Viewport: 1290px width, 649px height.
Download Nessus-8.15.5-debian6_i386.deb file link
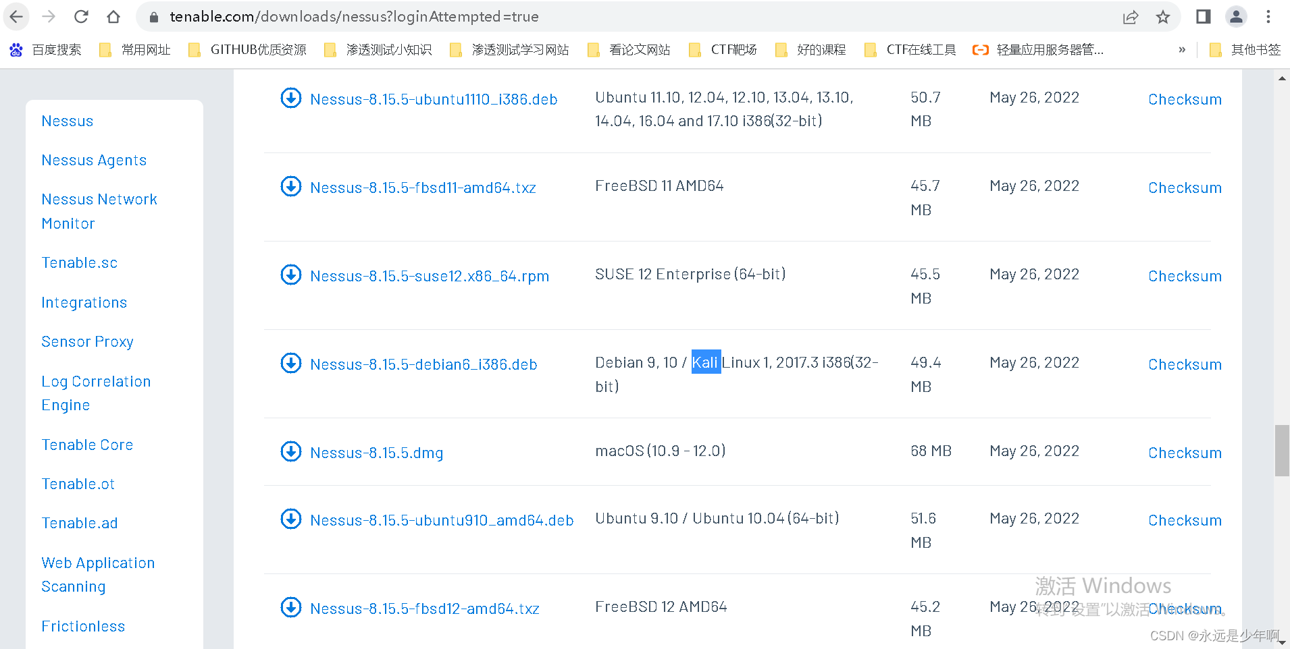click(423, 365)
